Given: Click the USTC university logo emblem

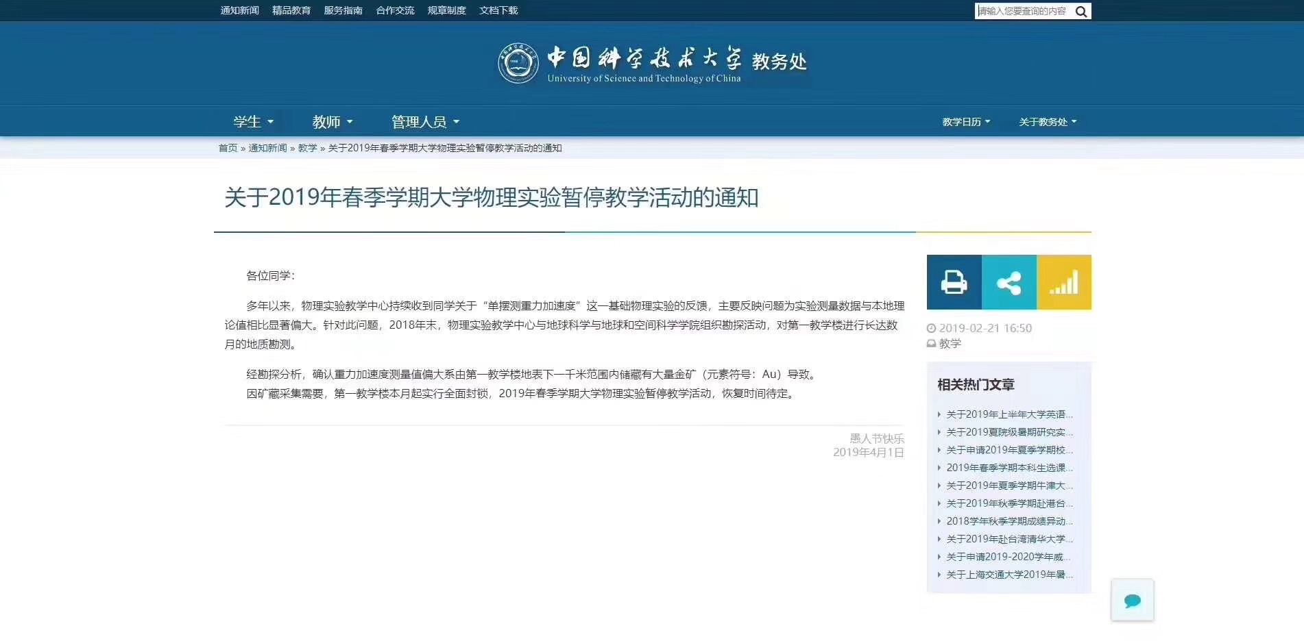Looking at the screenshot, I should 518,63.
